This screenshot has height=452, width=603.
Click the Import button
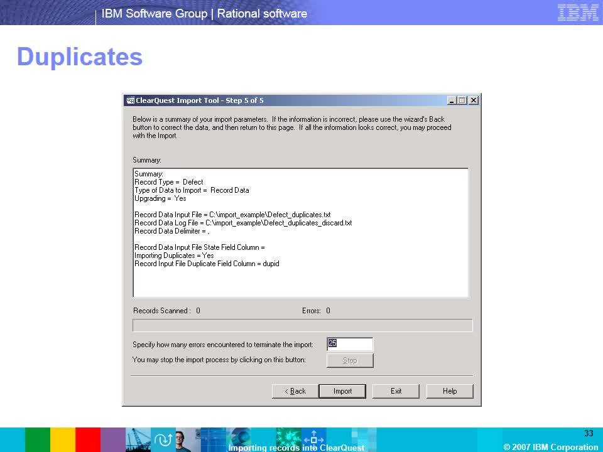[342, 391]
